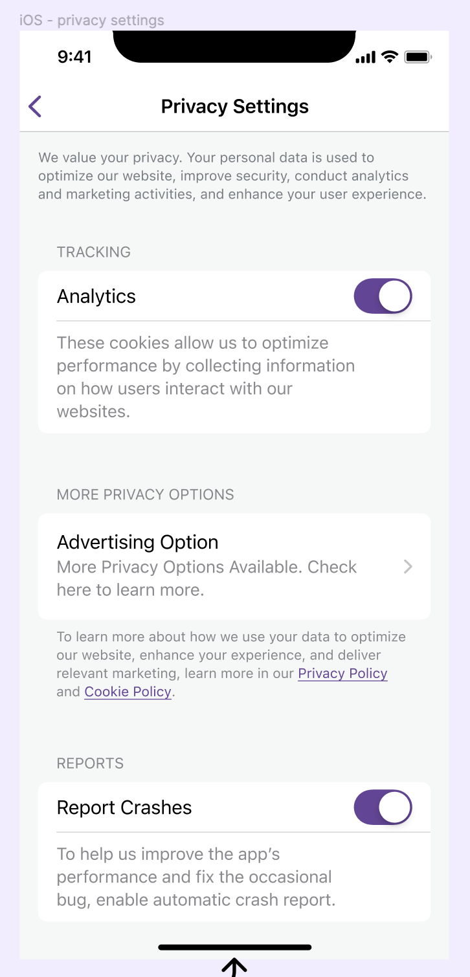The image size is (470, 977).
Task: Turn off Report Crashes
Action: pos(383,807)
